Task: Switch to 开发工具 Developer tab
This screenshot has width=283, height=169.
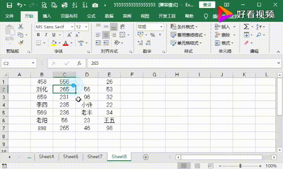Action: 167,16
